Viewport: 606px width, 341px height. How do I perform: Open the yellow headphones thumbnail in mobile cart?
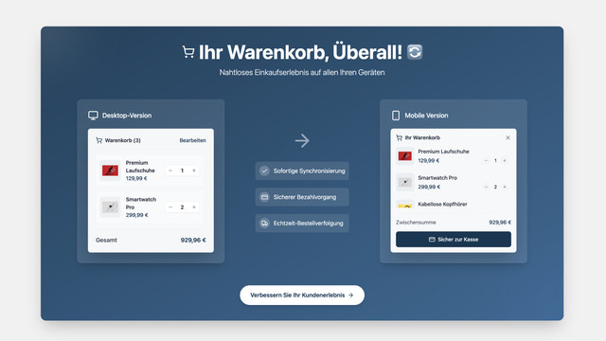pyautogui.click(x=405, y=205)
